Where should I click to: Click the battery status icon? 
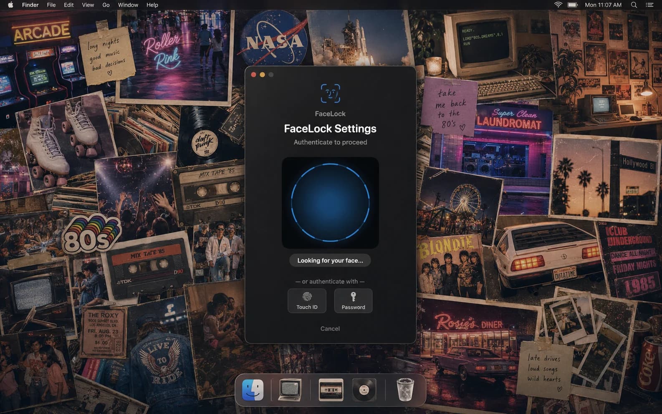click(573, 5)
